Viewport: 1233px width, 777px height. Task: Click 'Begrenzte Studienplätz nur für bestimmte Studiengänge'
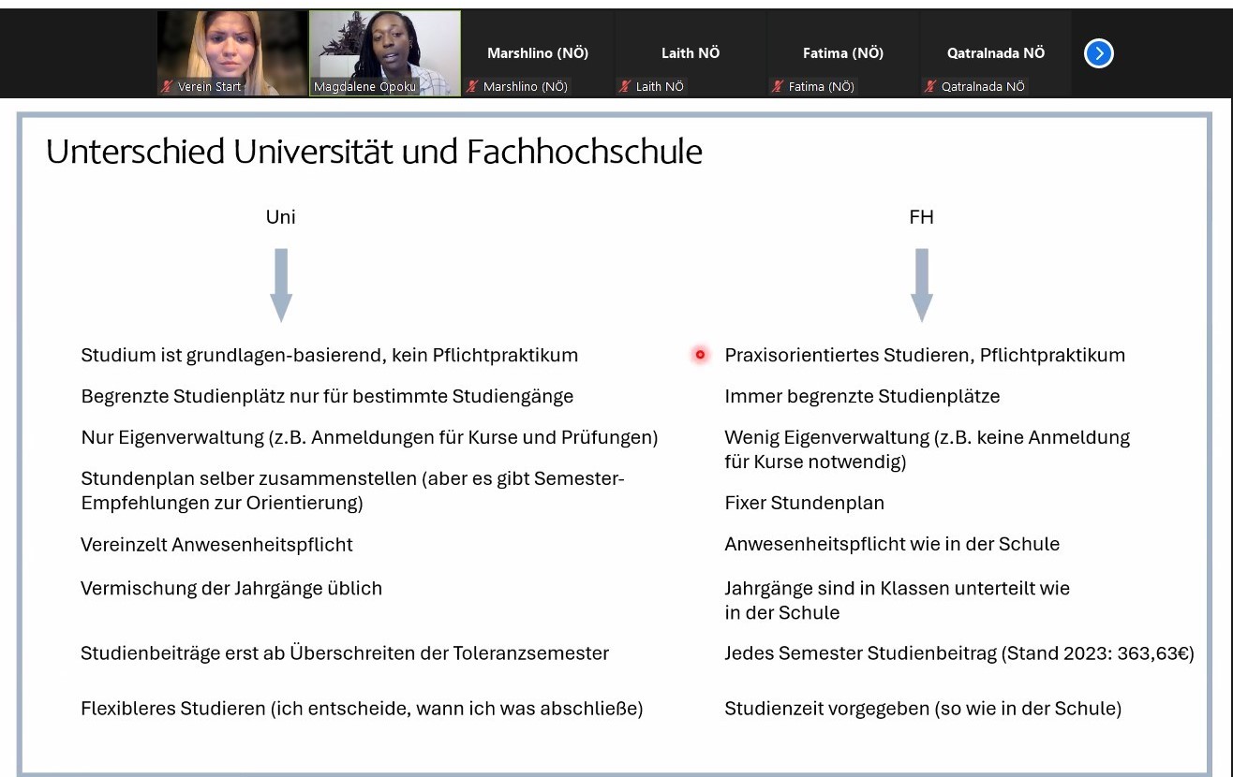coord(327,397)
